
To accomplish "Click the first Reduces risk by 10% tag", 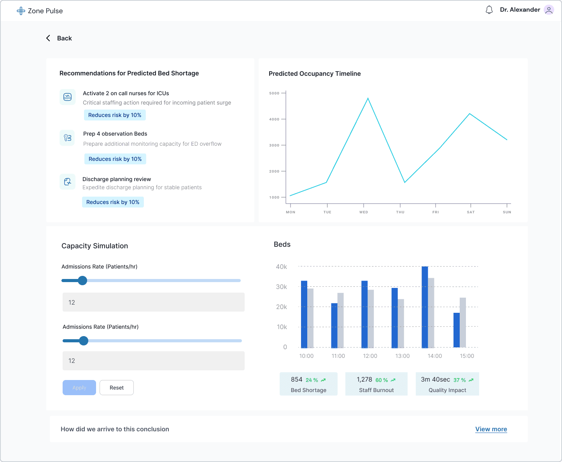I will pos(115,115).
